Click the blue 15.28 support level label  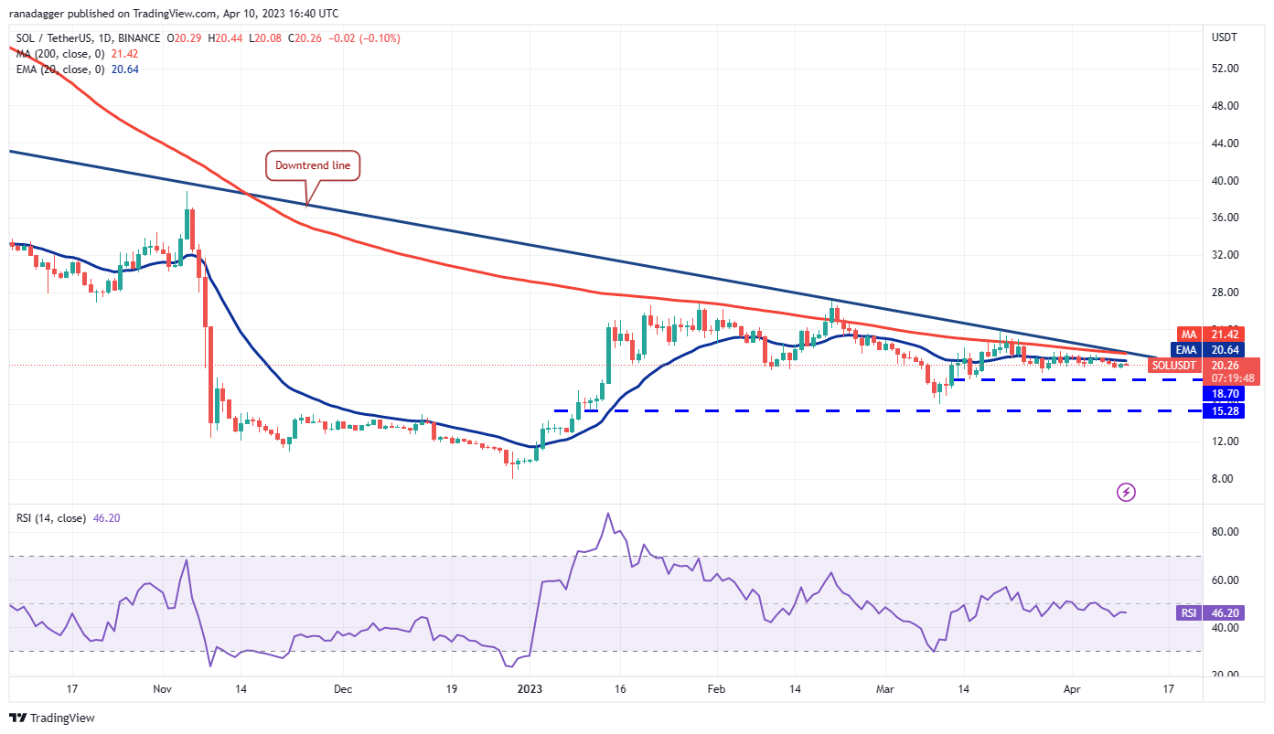tap(1226, 411)
